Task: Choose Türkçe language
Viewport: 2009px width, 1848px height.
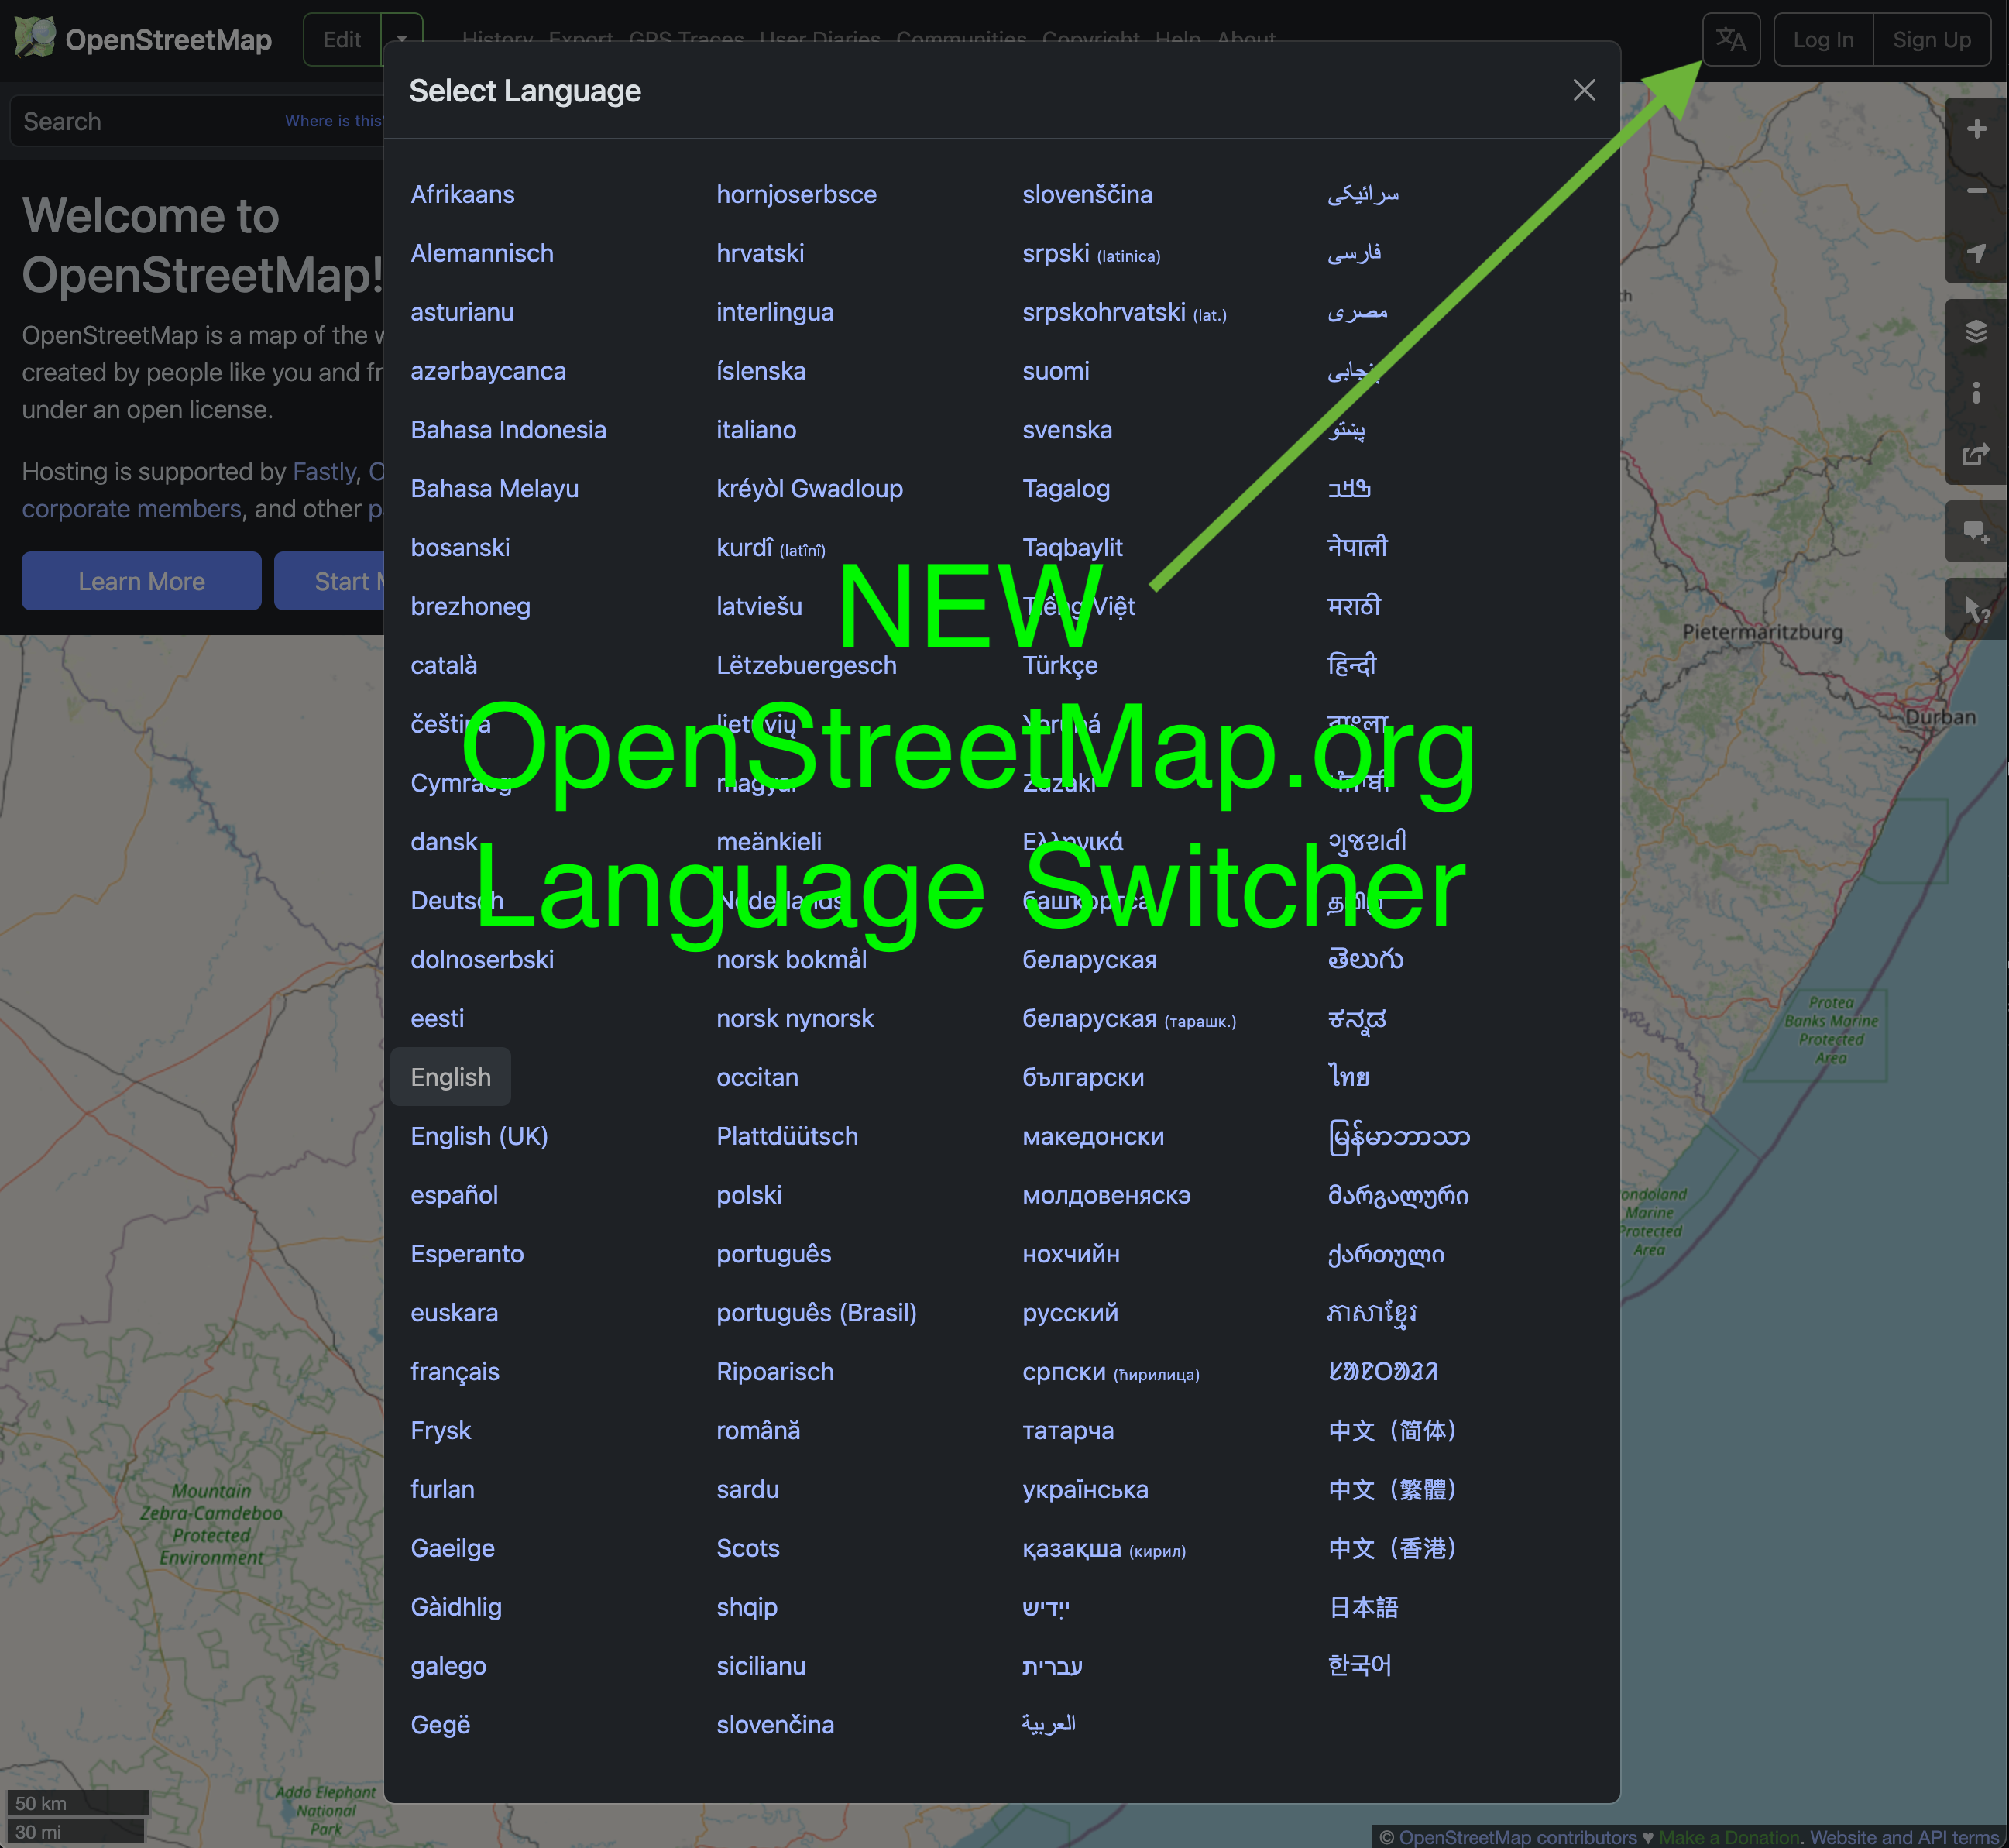Action: tap(1060, 665)
